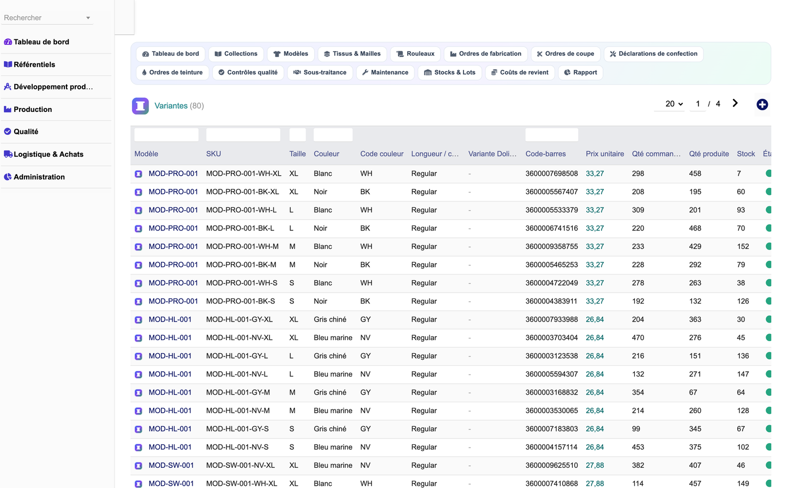Click row icon for MOD-PRO-001-BK-S
788x488 pixels.
pyautogui.click(x=139, y=301)
